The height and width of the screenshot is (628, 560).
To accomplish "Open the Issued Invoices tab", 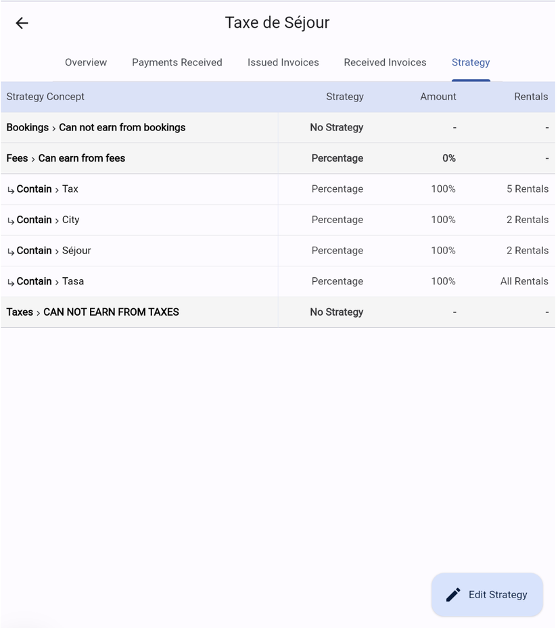I will click(x=283, y=62).
